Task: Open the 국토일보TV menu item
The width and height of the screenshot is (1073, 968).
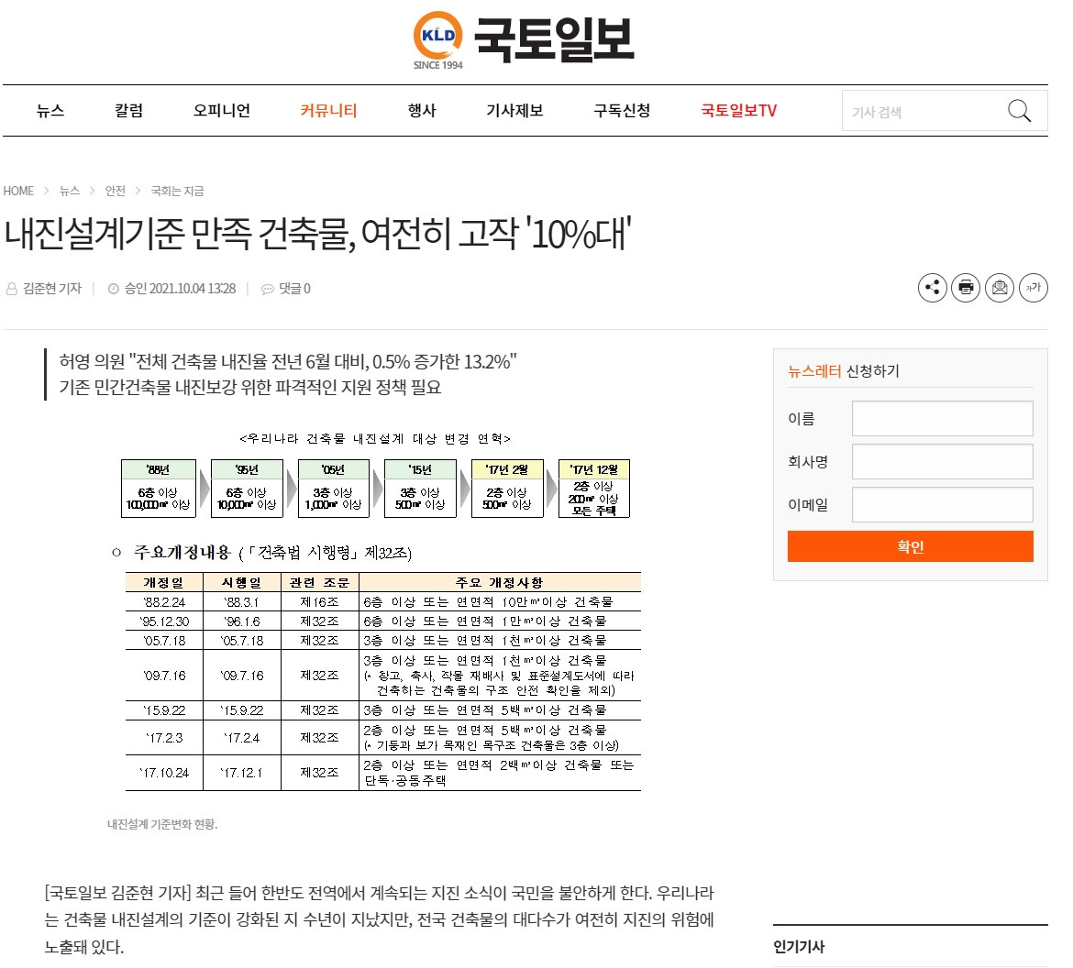Action: tap(737, 110)
